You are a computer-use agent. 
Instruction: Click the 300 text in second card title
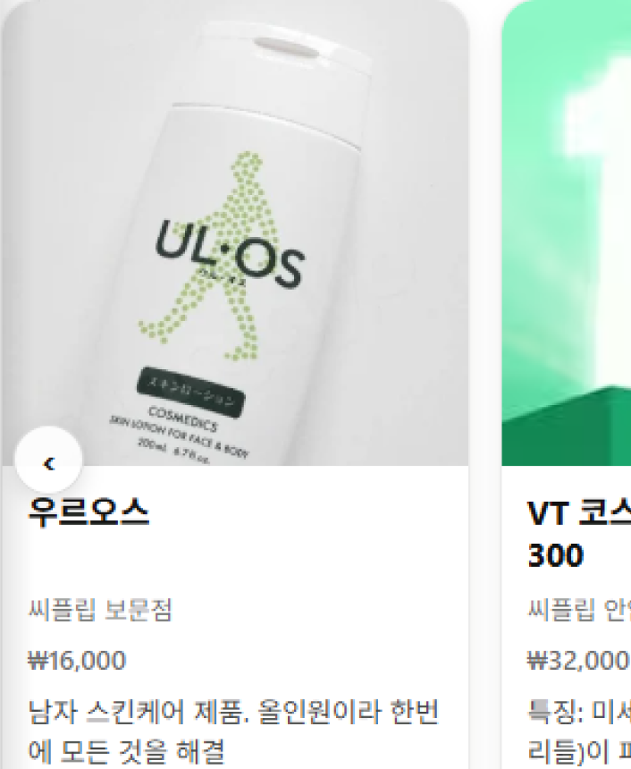pos(556,555)
